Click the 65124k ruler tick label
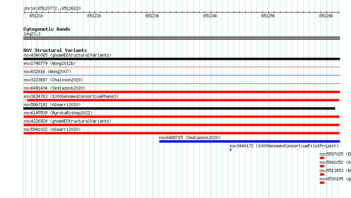Viewport: 351px width, 198px height. [210, 16]
